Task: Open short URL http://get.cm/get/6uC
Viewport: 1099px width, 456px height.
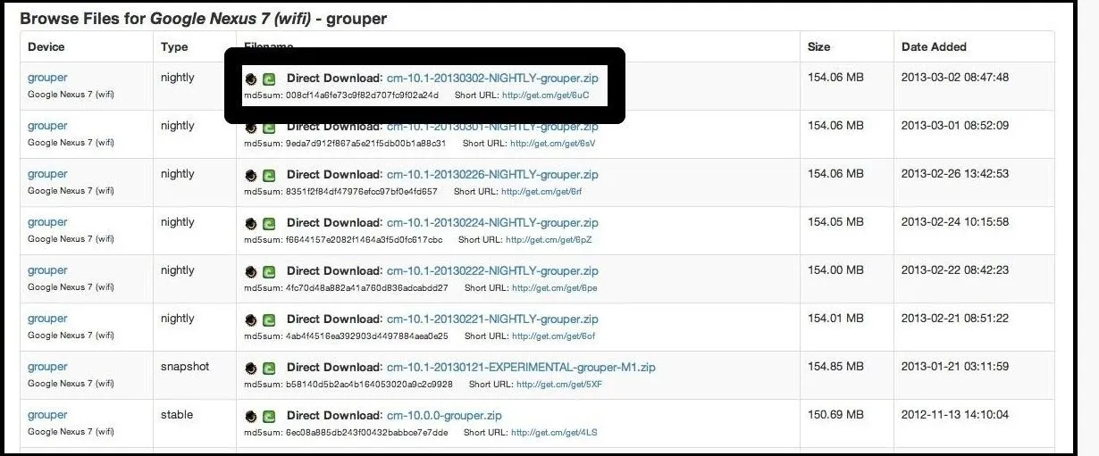Action: (x=545, y=95)
